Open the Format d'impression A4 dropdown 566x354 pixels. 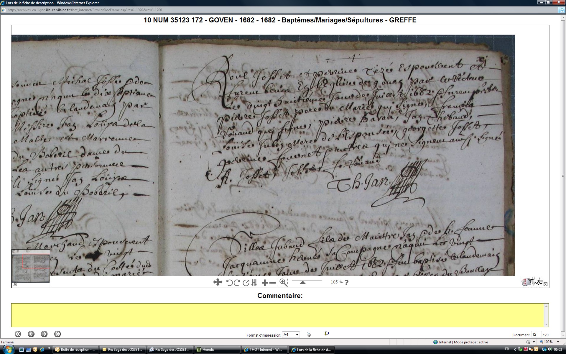click(x=291, y=335)
